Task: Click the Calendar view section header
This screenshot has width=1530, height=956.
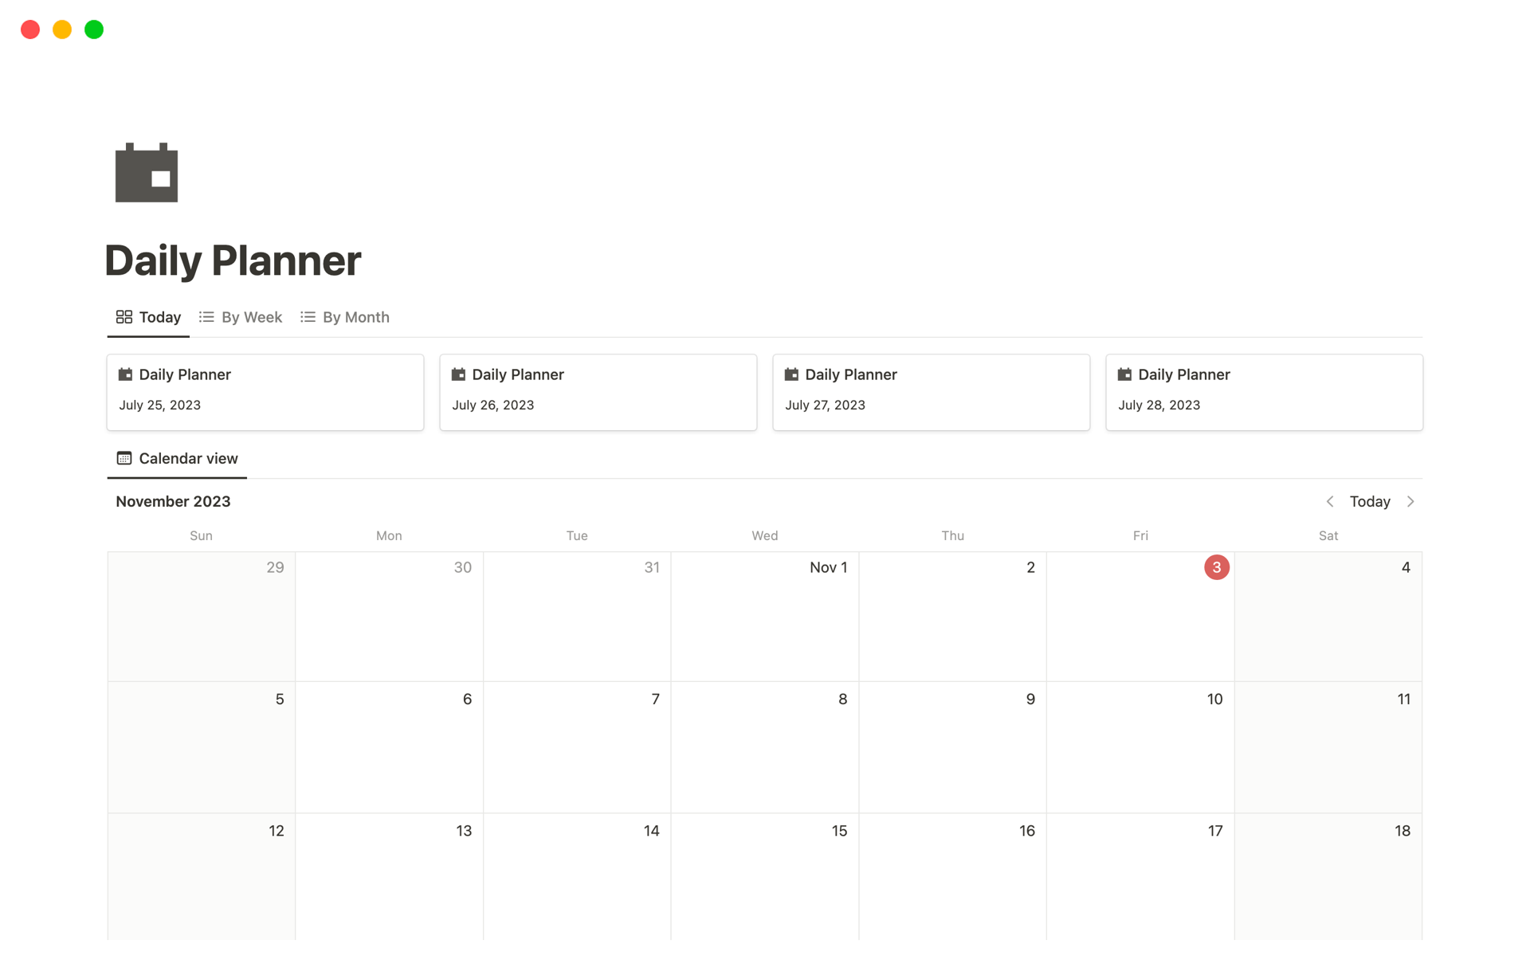Action: coord(178,457)
